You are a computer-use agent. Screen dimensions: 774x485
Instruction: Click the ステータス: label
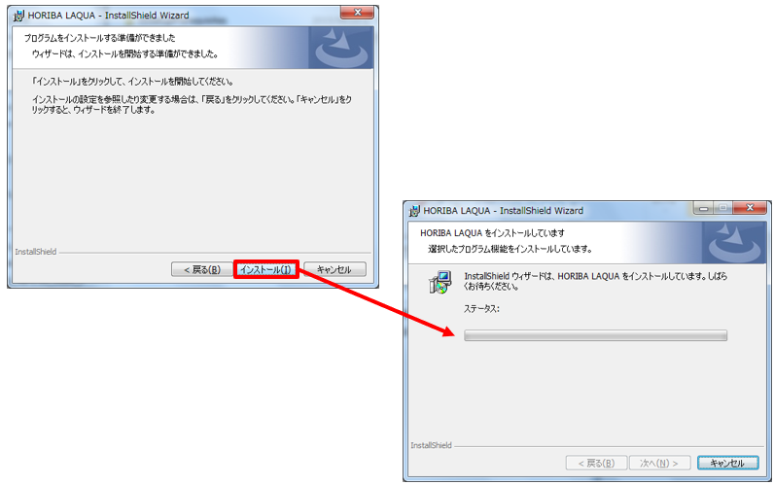(x=481, y=309)
